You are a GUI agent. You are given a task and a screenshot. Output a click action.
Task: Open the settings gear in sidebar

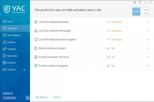(28, 98)
